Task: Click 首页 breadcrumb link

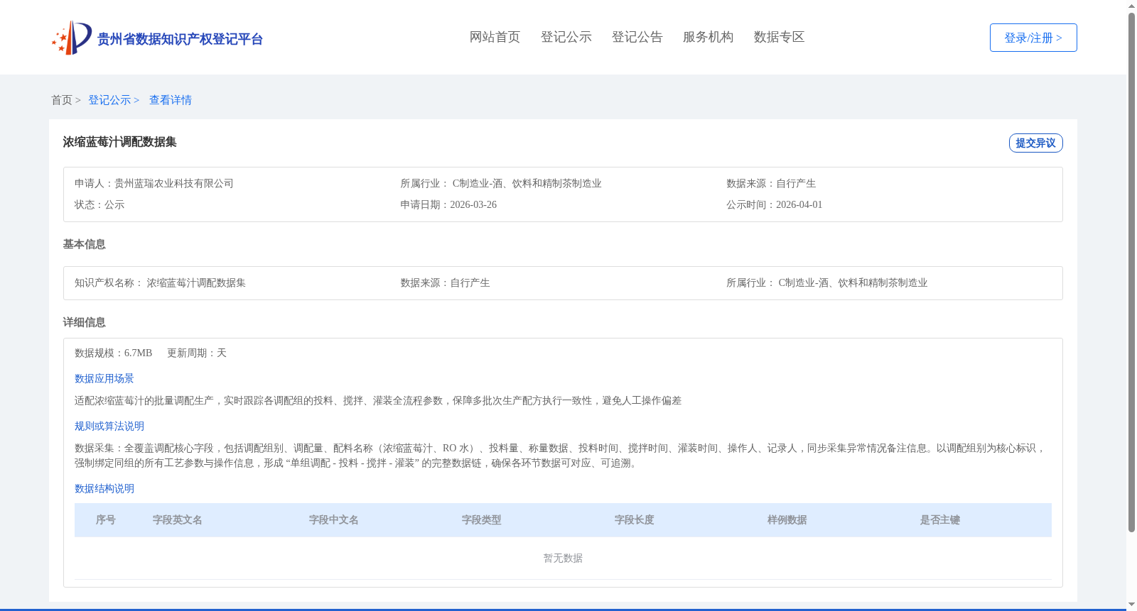Action: coord(62,100)
